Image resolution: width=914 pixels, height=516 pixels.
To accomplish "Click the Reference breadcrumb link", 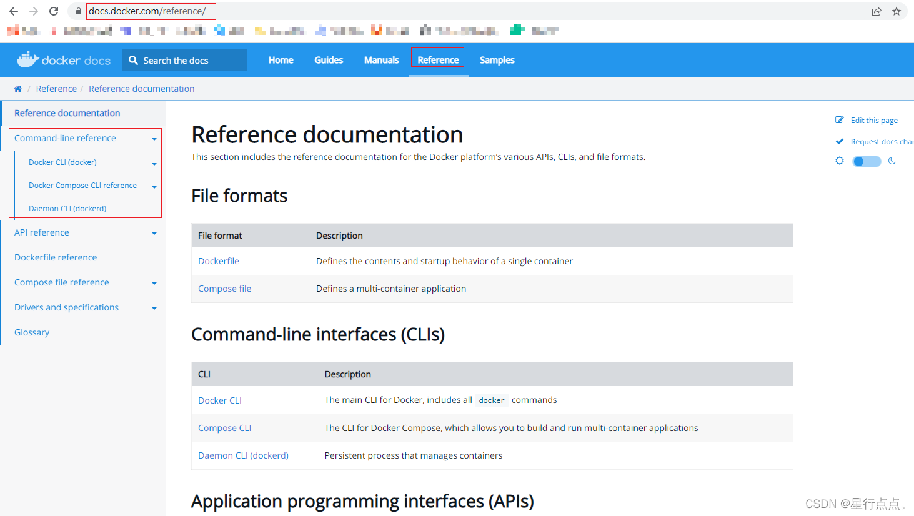I will pos(56,89).
